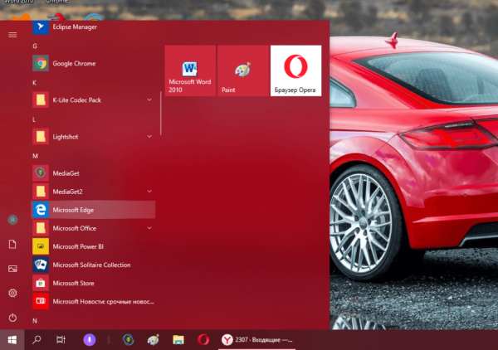The width and height of the screenshot is (498, 350).
Task: Open the MediaGet app icon
Action: [x=41, y=173]
